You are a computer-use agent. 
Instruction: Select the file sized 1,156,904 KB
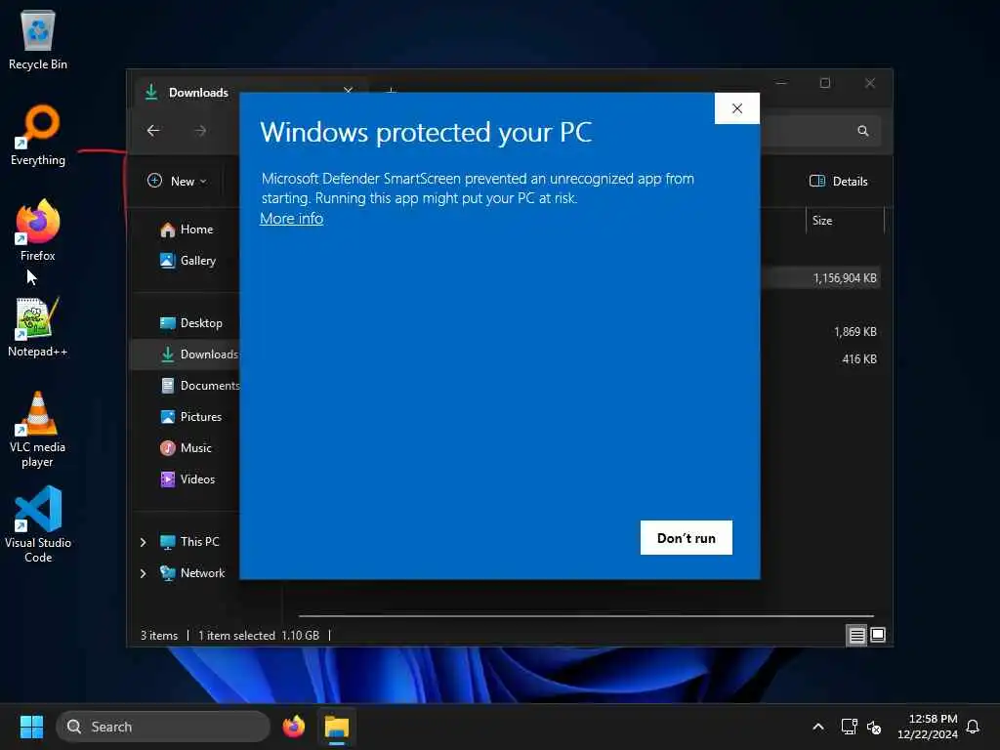coord(820,278)
